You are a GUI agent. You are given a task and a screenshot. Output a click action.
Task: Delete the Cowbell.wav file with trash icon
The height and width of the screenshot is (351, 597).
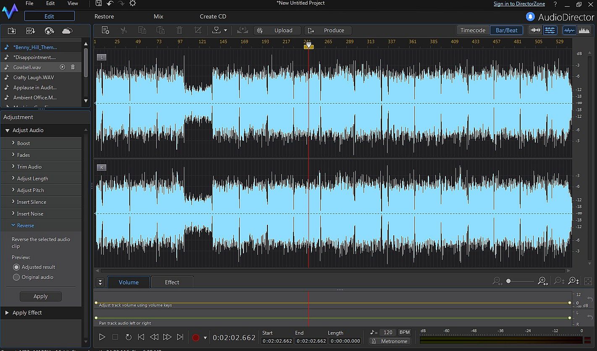click(73, 67)
